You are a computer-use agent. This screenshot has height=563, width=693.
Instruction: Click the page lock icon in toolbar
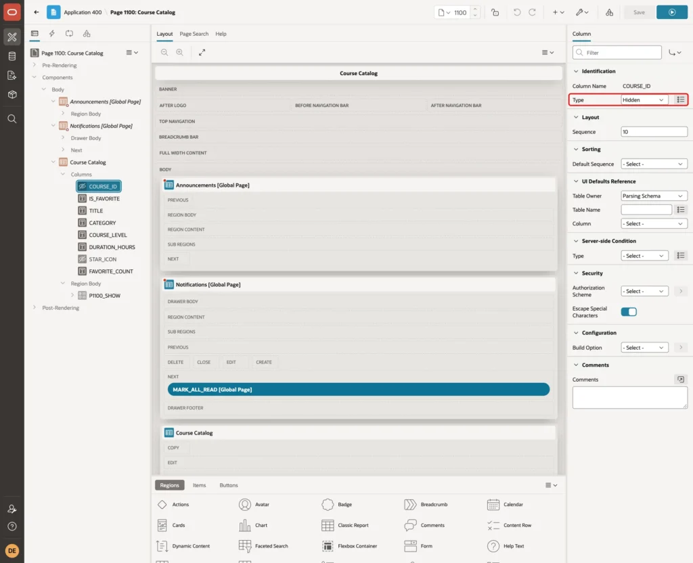pos(495,12)
